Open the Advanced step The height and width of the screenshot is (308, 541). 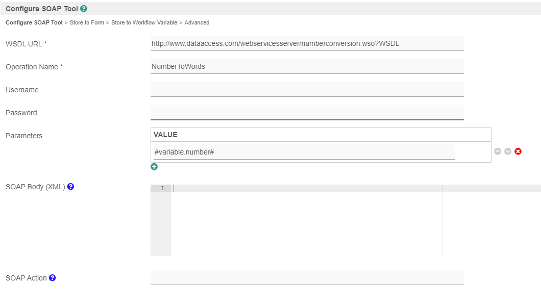196,22
